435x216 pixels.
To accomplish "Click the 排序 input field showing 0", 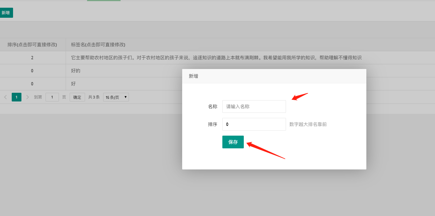I will pos(254,124).
